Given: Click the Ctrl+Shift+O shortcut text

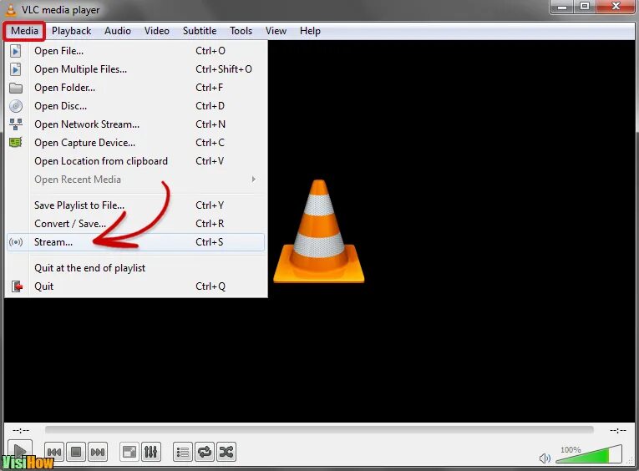Looking at the screenshot, I should pyautogui.click(x=224, y=69).
